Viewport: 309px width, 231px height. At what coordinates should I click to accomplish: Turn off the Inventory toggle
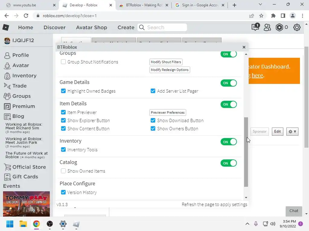229,142
